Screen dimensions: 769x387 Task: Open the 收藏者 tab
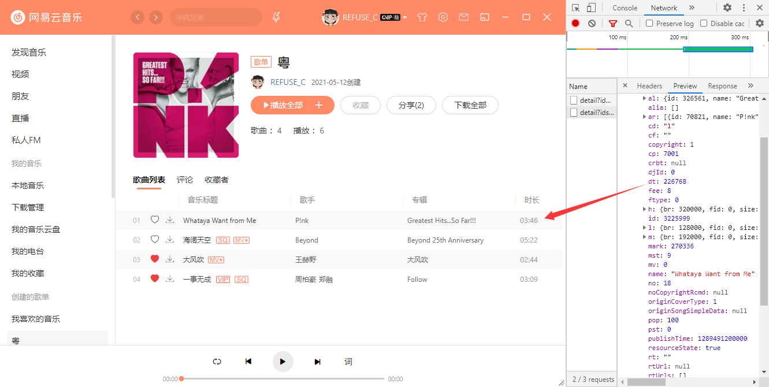pos(217,180)
